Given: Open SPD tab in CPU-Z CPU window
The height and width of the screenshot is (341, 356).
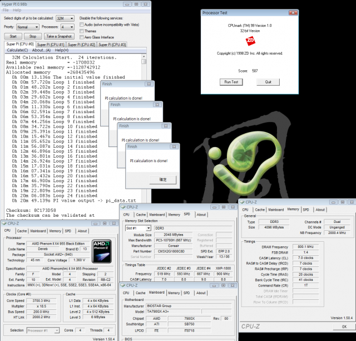Looking at the screenshot, I should click(68, 231).
